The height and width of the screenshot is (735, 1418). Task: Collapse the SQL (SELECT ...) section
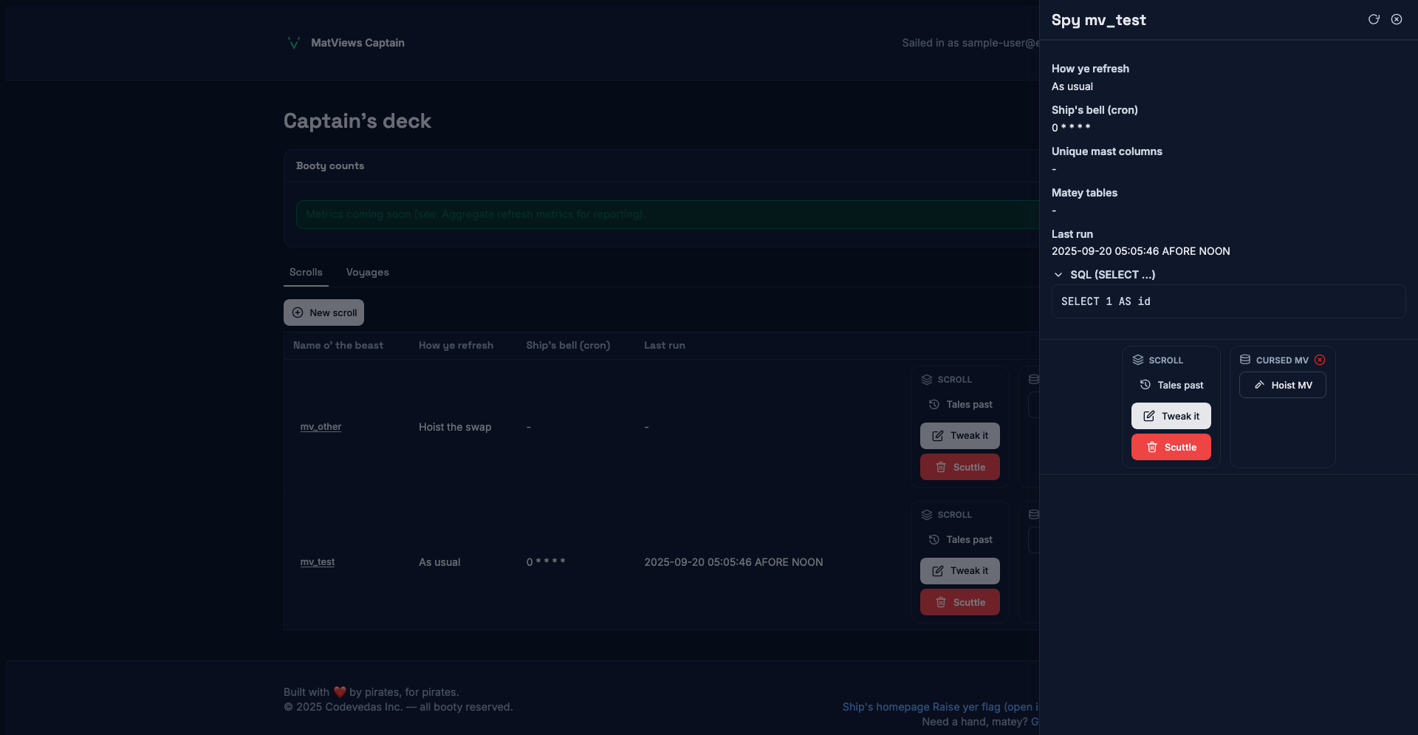(x=1058, y=275)
